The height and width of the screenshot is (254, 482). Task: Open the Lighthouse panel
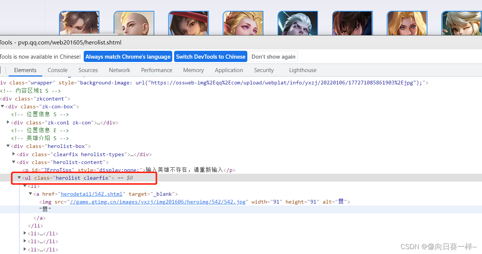click(302, 70)
